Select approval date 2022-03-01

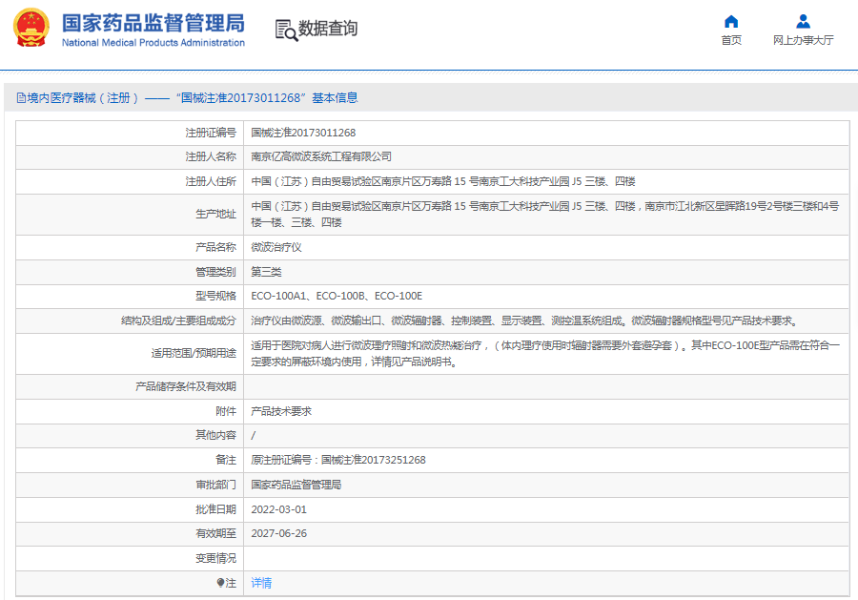click(x=278, y=509)
